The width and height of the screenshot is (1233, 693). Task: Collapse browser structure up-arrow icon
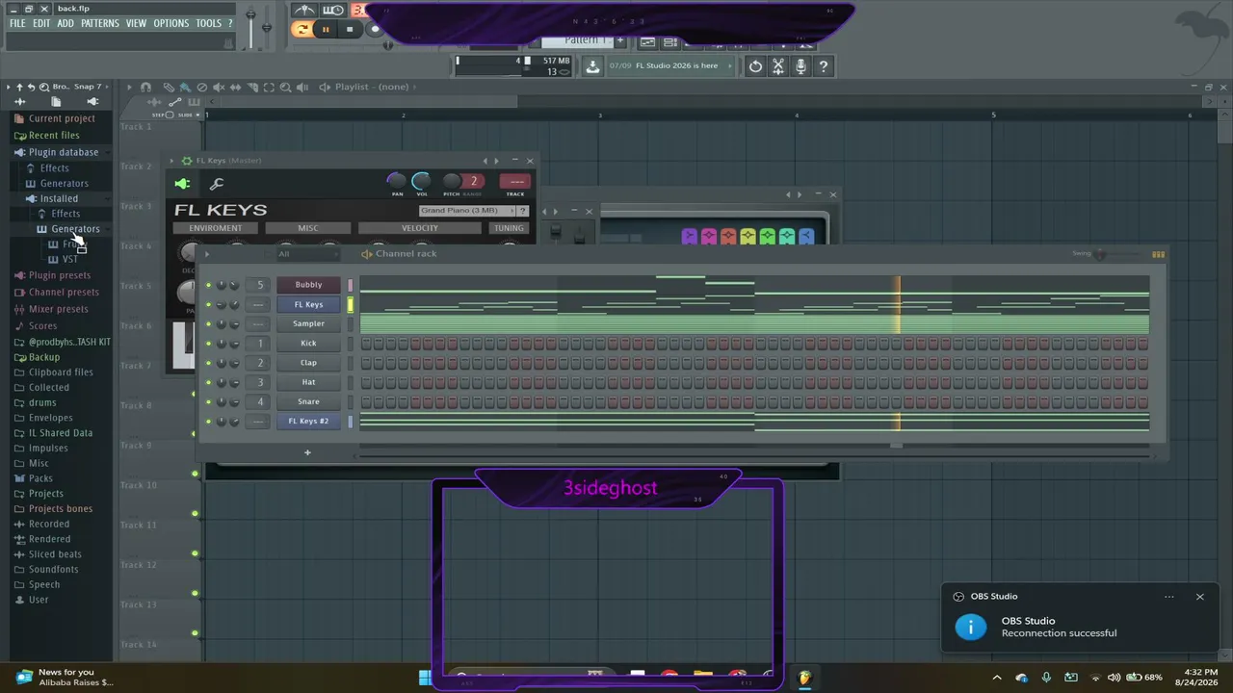18,87
